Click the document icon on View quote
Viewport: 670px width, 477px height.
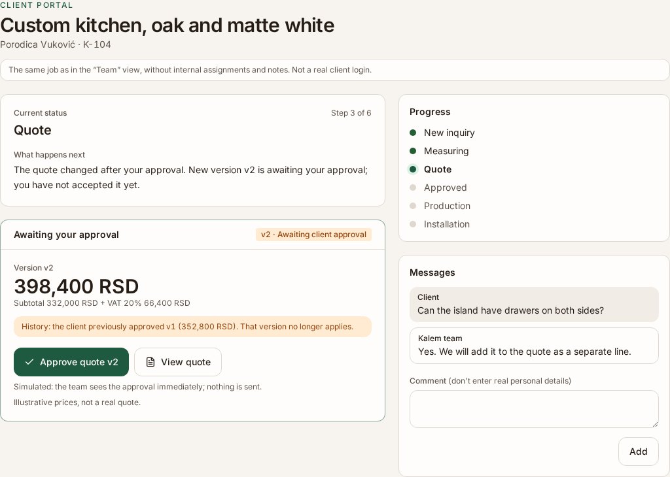[150, 362]
